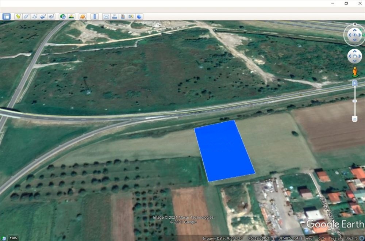Image resolution: width=365 pixels, height=241 pixels.
Task: Print the current view
Action: [115, 16]
